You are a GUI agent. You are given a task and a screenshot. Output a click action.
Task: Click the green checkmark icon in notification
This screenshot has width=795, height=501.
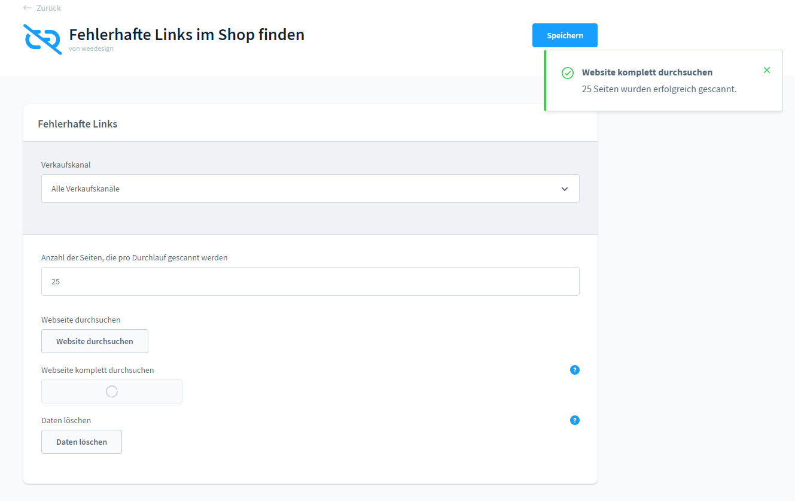[568, 73]
